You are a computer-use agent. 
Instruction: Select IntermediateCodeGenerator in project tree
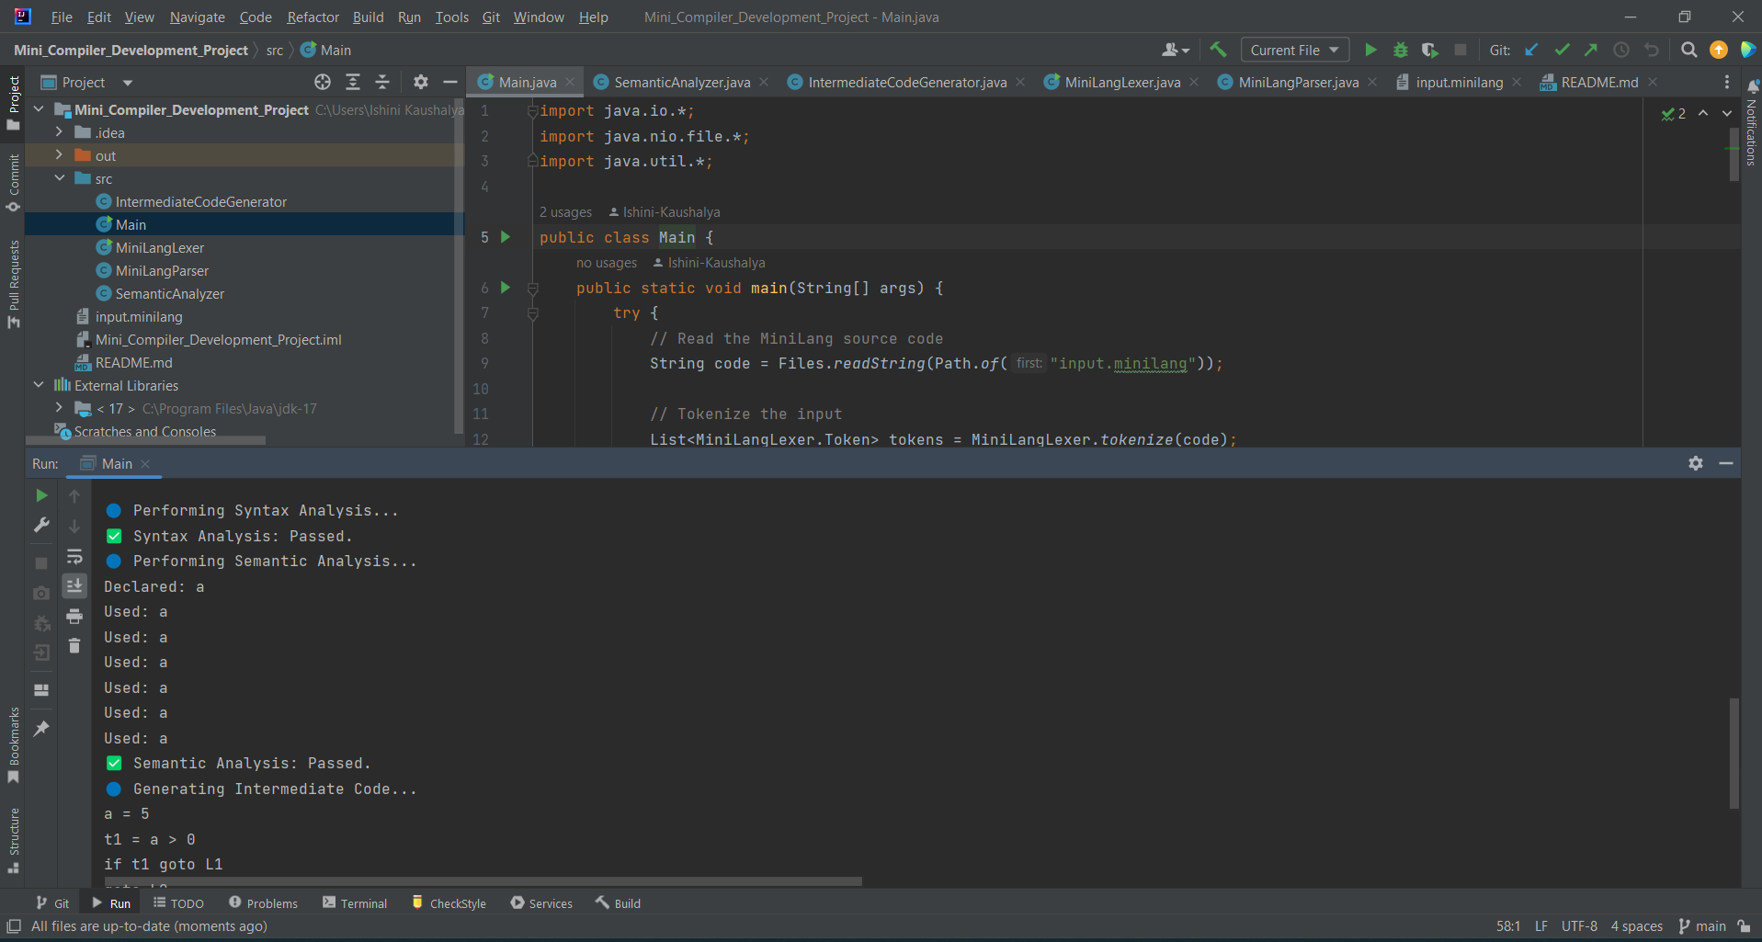click(x=200, y=201)
